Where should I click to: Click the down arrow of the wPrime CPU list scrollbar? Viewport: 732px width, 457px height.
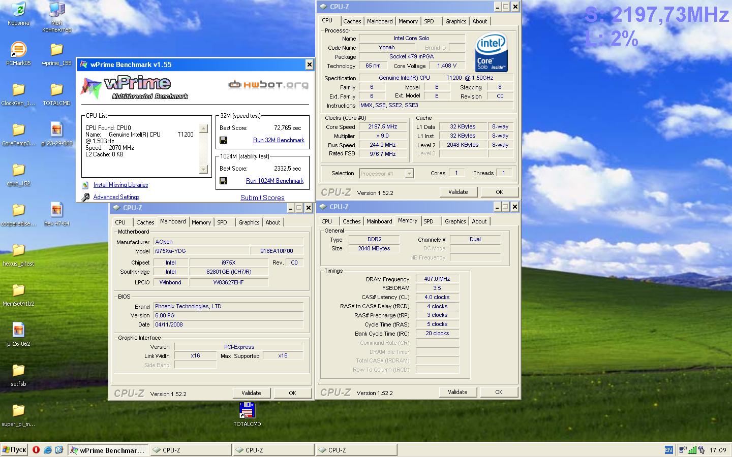tap(204, 169)
